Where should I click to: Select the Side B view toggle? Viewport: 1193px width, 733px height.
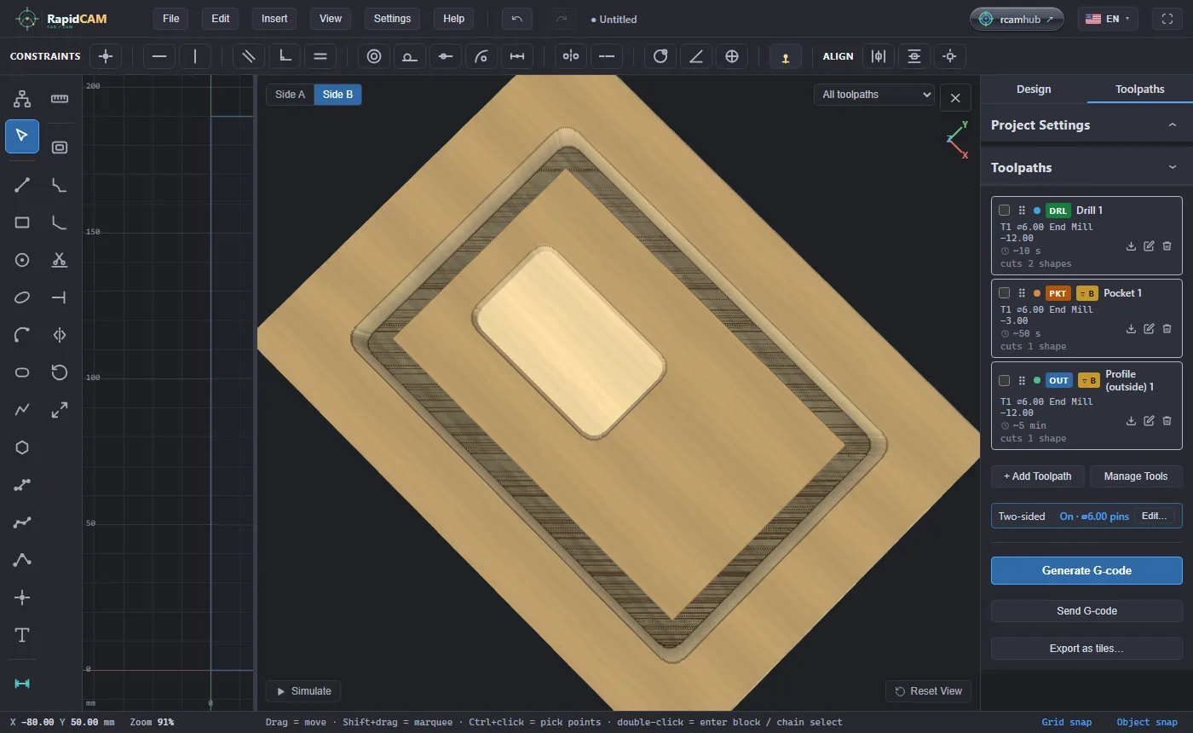coord(337,95)
